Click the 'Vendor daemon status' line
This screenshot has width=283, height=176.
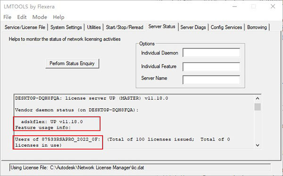pyautogui.click(x=77, y=110)
